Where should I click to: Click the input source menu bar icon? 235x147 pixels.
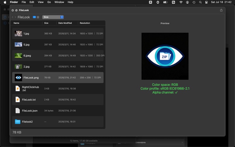150,2
